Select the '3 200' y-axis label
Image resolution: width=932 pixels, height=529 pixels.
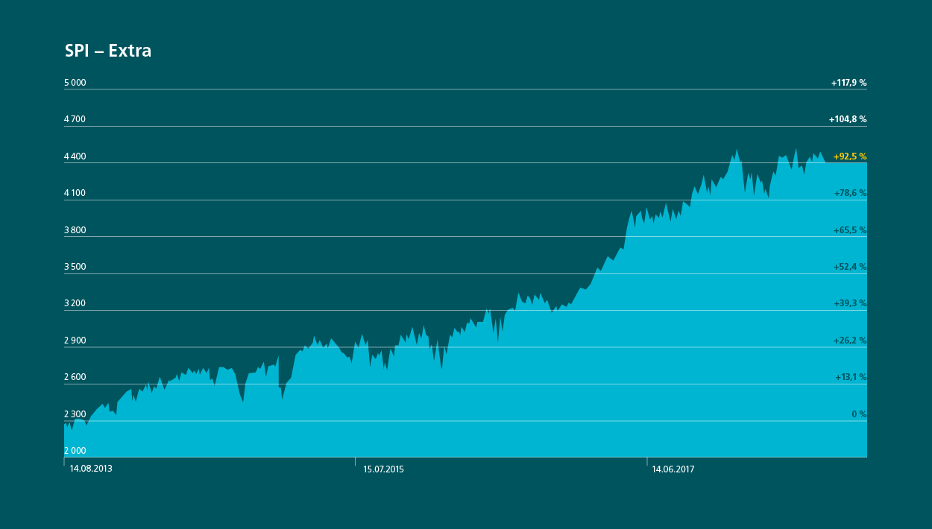point(75,303)
